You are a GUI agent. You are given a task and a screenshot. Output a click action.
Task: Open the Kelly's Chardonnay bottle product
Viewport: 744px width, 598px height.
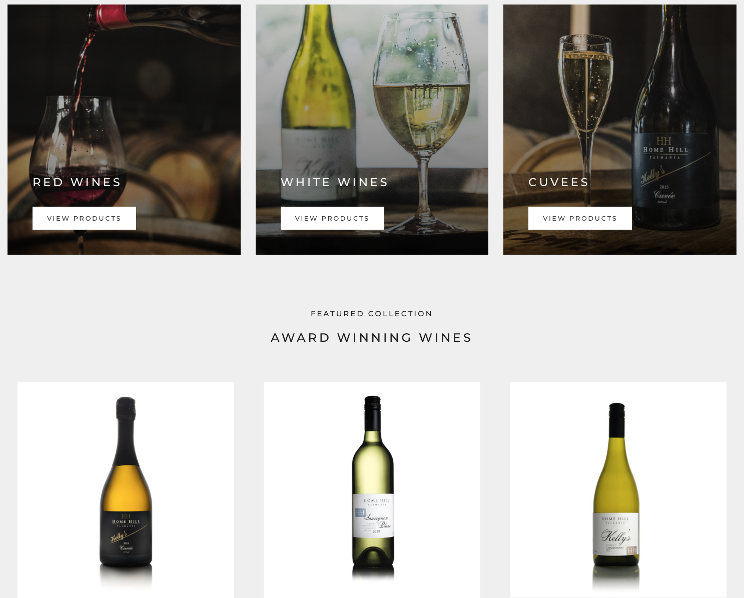[x=618, y=490]
